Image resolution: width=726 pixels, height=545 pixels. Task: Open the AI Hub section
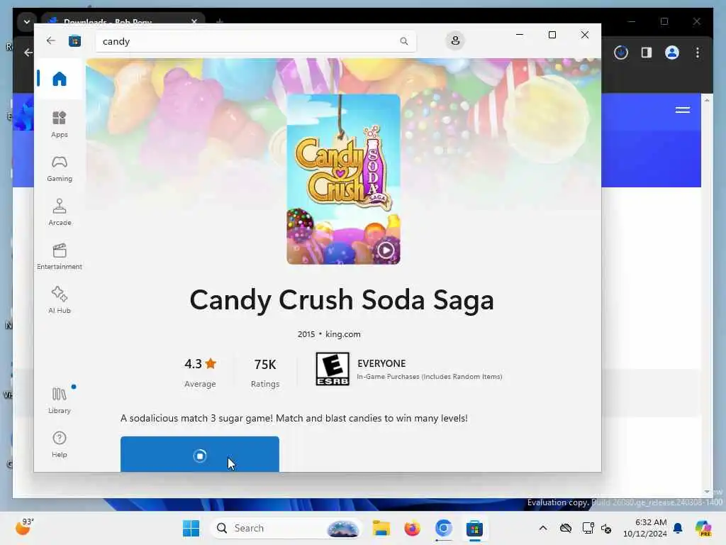[x=60, y=300]
